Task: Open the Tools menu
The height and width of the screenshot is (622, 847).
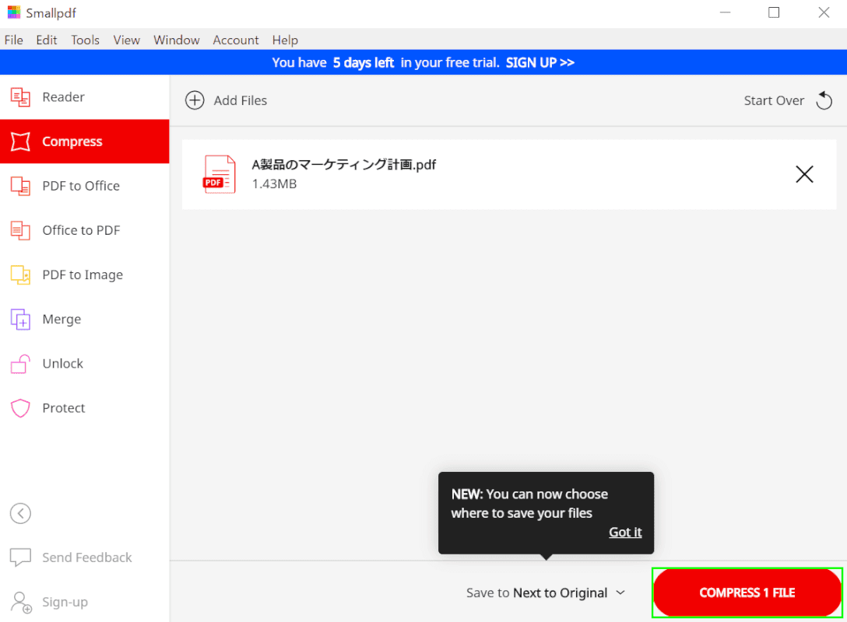Action: (x=86, y=40)
